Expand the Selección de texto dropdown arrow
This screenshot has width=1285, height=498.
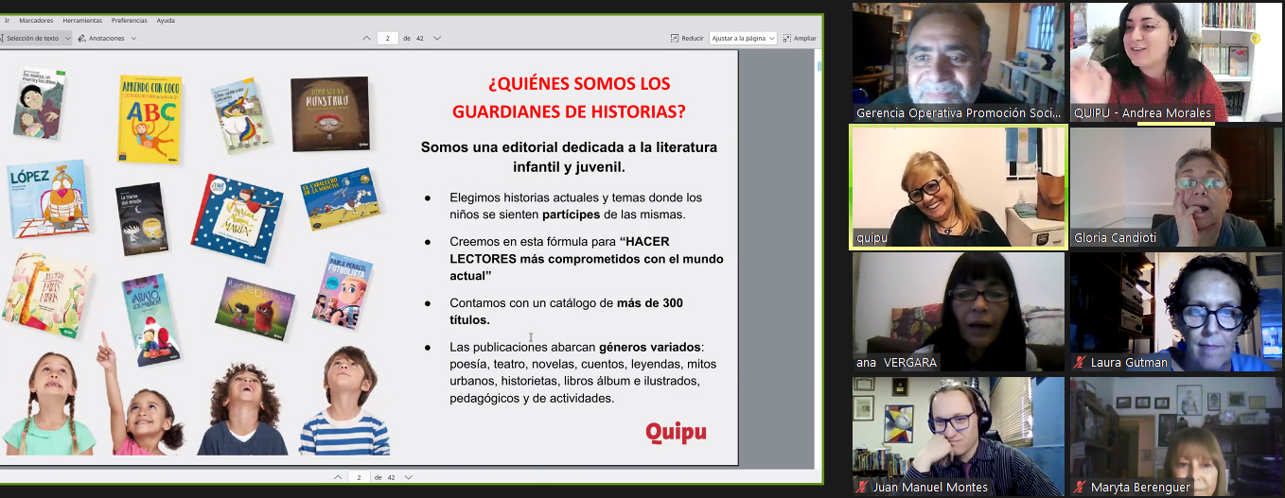[x=66, y=39]
